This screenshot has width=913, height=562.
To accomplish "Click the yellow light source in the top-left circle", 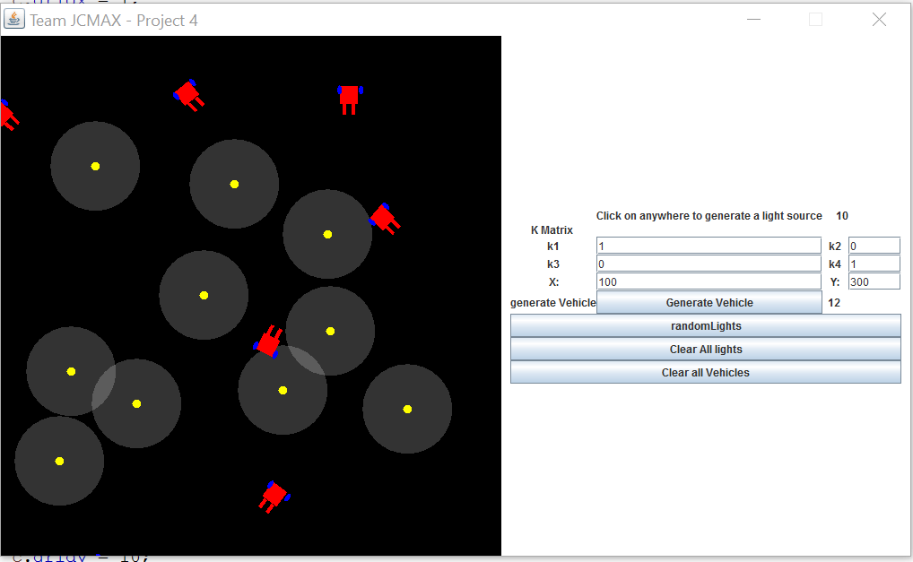I will click(x=95, y=167).
